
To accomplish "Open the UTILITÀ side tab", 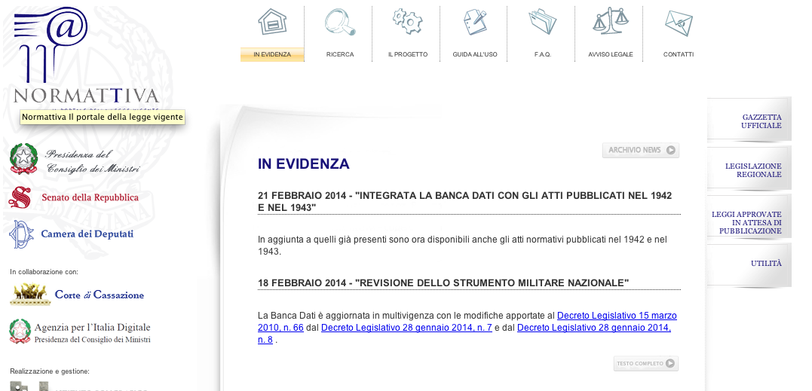I will 749,264.
